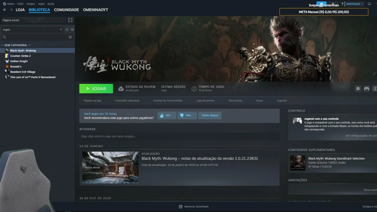Open the library grid view icon
This screenshot has width=377, height=212.
(70, 20)
